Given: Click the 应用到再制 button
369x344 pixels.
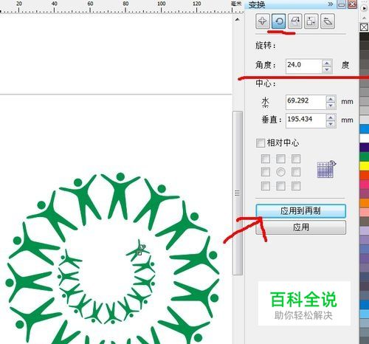Looking at the screenshot, I should 300,211.
